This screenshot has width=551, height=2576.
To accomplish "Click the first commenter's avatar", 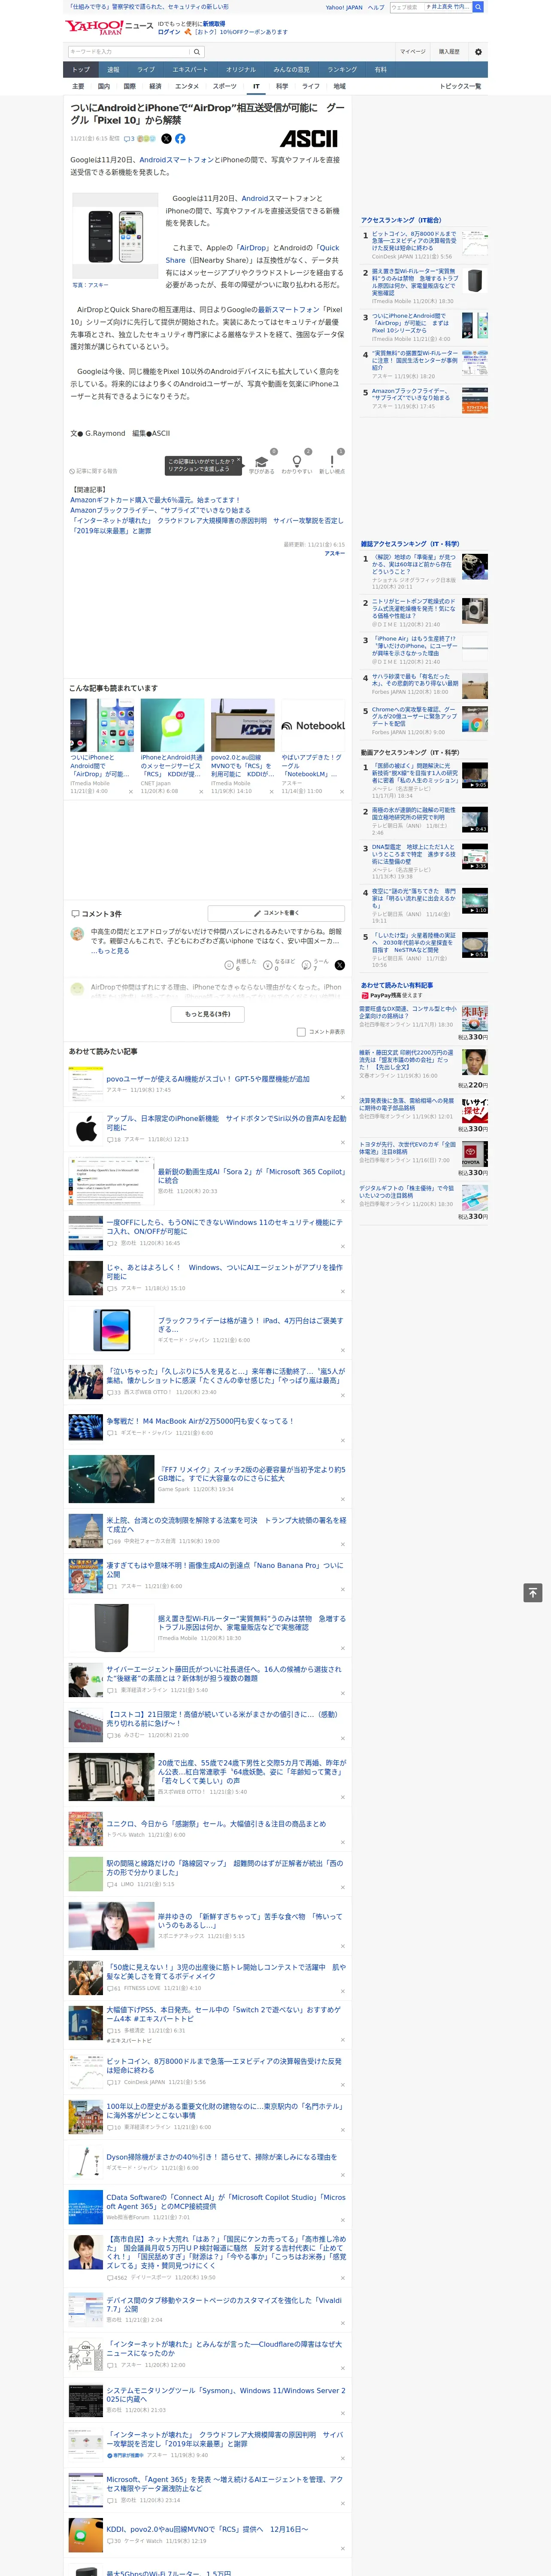I will [77, 933].
